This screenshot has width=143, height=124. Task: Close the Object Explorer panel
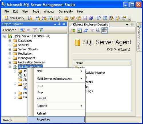click(x=64, y=24)
